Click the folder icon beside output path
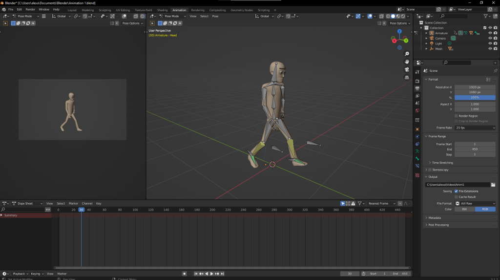Screen dimensions: 500x280 (493, 185)
